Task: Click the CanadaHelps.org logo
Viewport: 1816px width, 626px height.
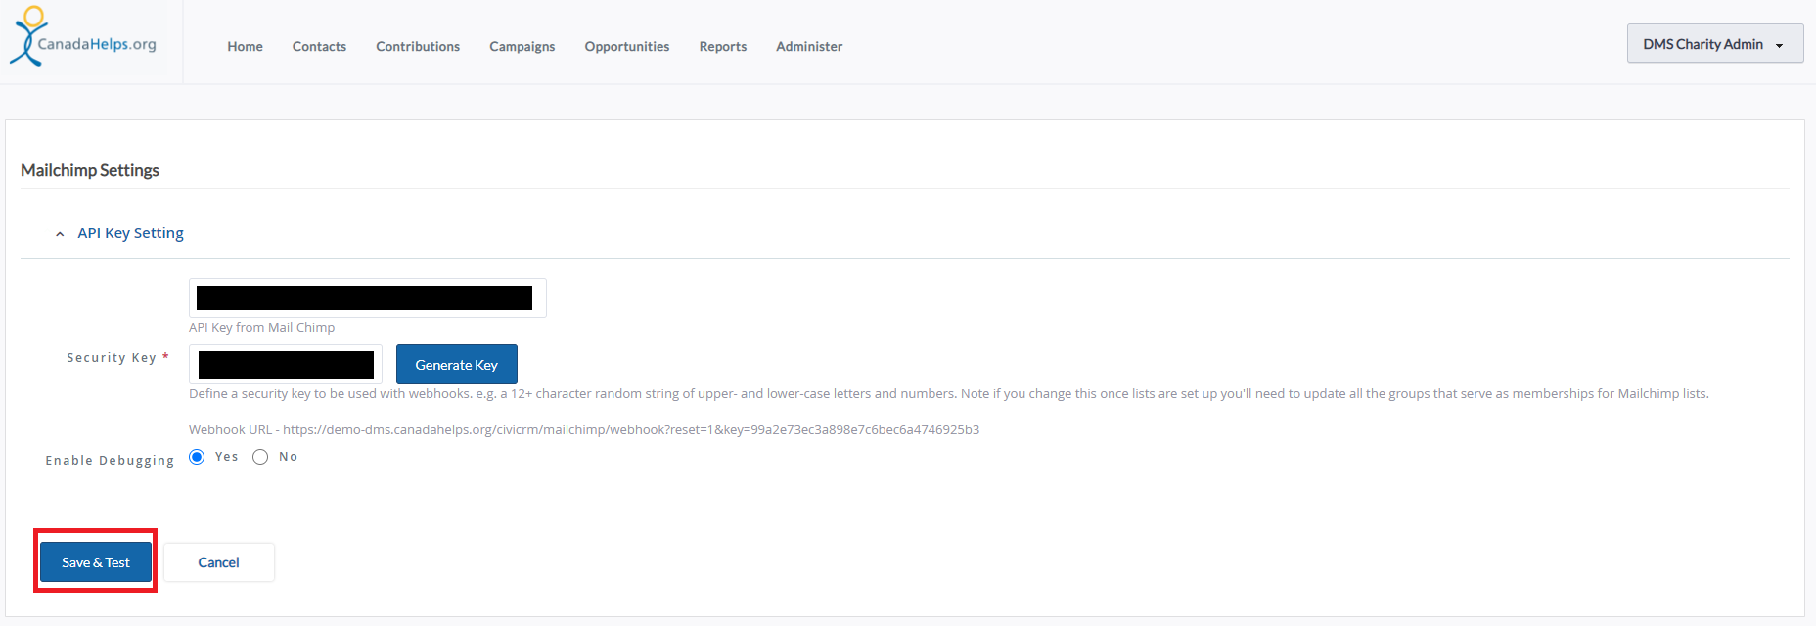Action: pos(84,37)
